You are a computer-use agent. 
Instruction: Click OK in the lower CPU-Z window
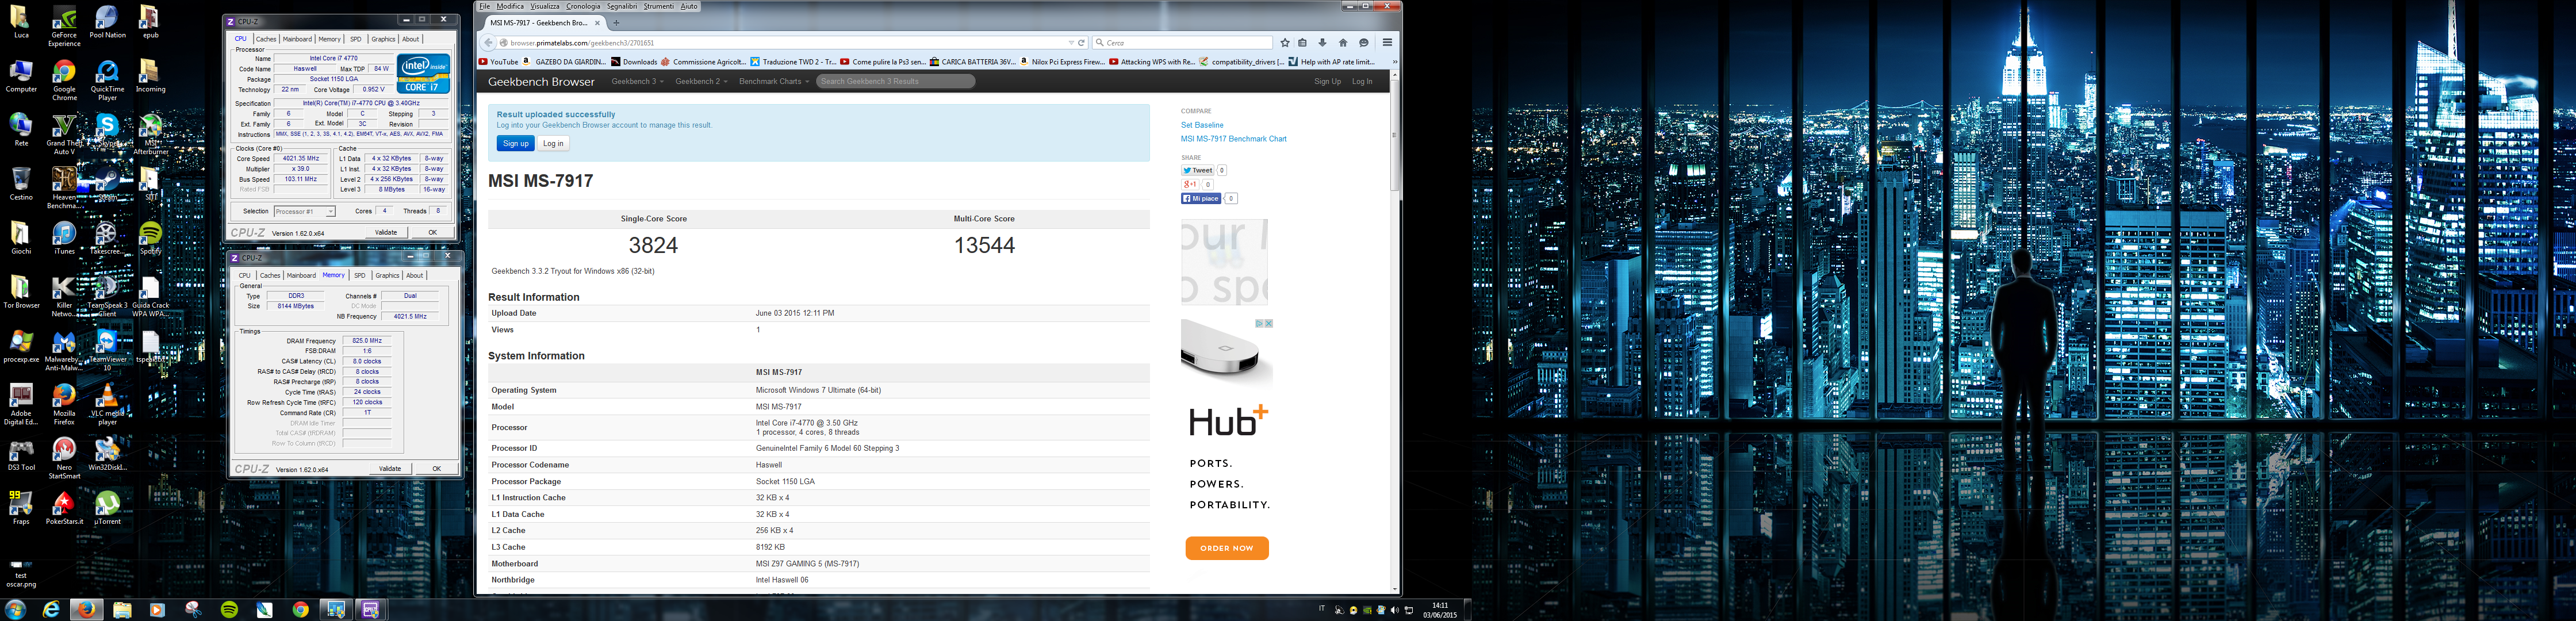pos(436,468)
